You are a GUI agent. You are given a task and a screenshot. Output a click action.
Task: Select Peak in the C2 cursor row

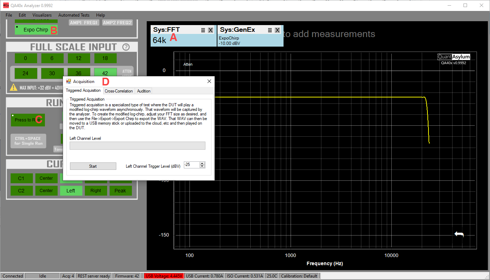(120, 191)
